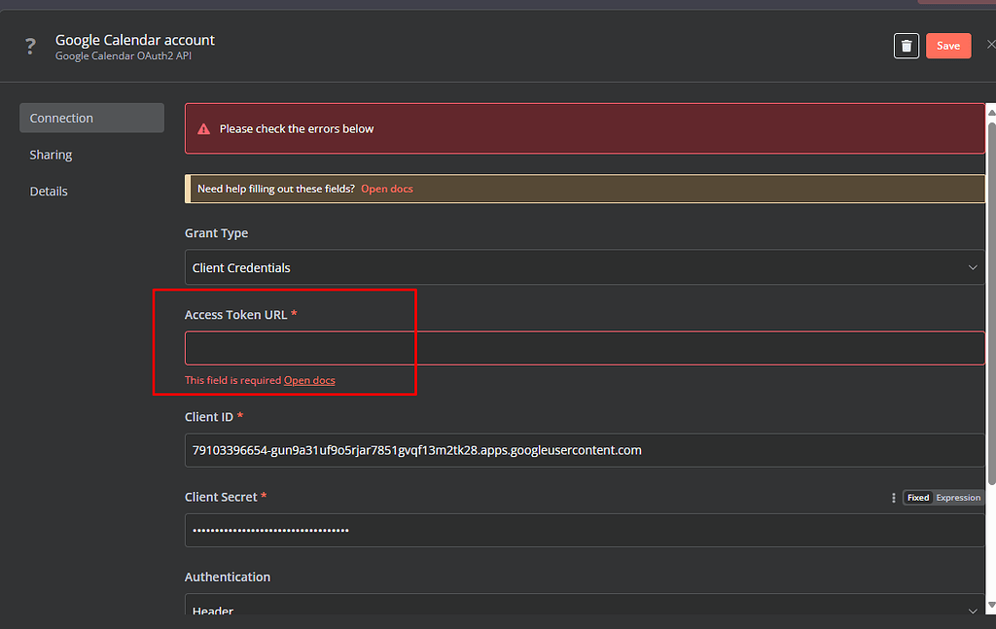This screenshot has width=996, height=629.
Task: Select the Client ID text field
Action: click(x=585, y=449)
